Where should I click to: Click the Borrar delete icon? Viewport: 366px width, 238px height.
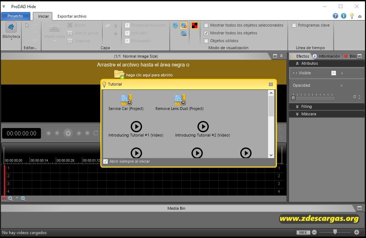click(70, 25)
